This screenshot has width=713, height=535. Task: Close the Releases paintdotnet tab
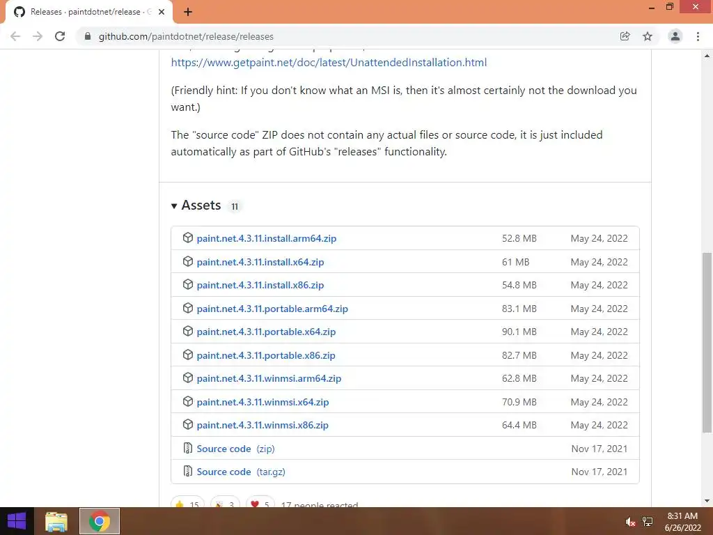[x=162, y=12]
